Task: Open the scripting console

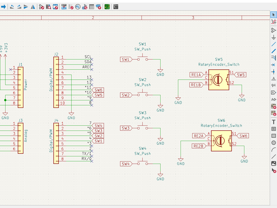Action: [x=116, y=7]
